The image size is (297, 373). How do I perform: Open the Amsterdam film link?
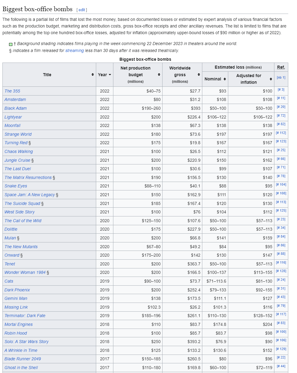[x=15, y=99]
